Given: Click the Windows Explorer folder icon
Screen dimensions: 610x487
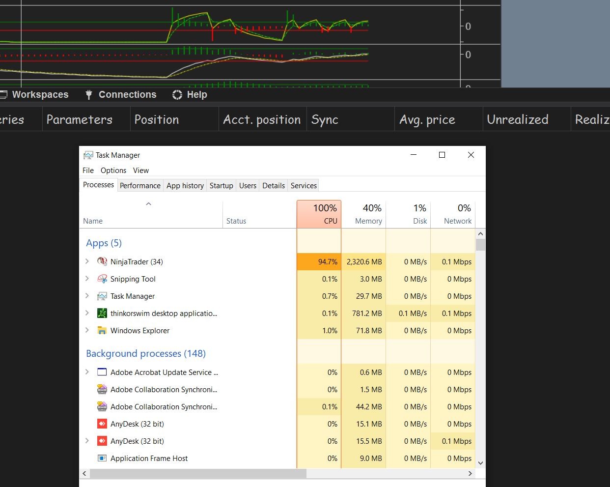Looking at the screenshot, I should click(x=102, y=330).
